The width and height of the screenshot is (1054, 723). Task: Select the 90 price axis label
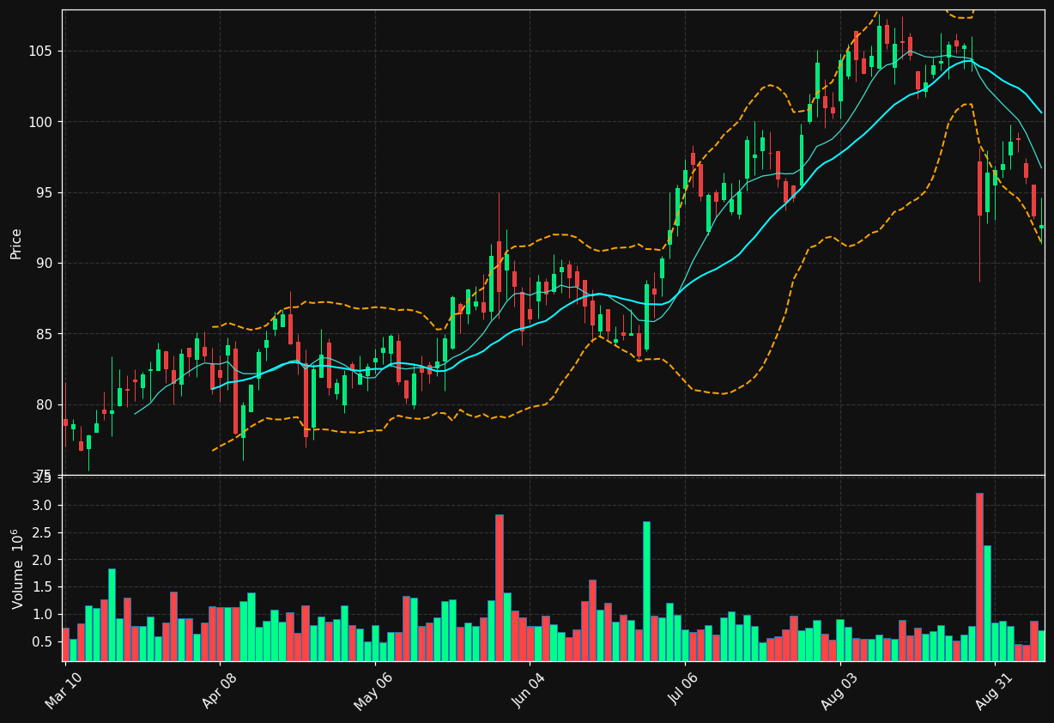(x=44, y=264)
